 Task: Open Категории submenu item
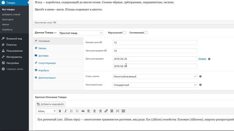(x=8, y=19)
